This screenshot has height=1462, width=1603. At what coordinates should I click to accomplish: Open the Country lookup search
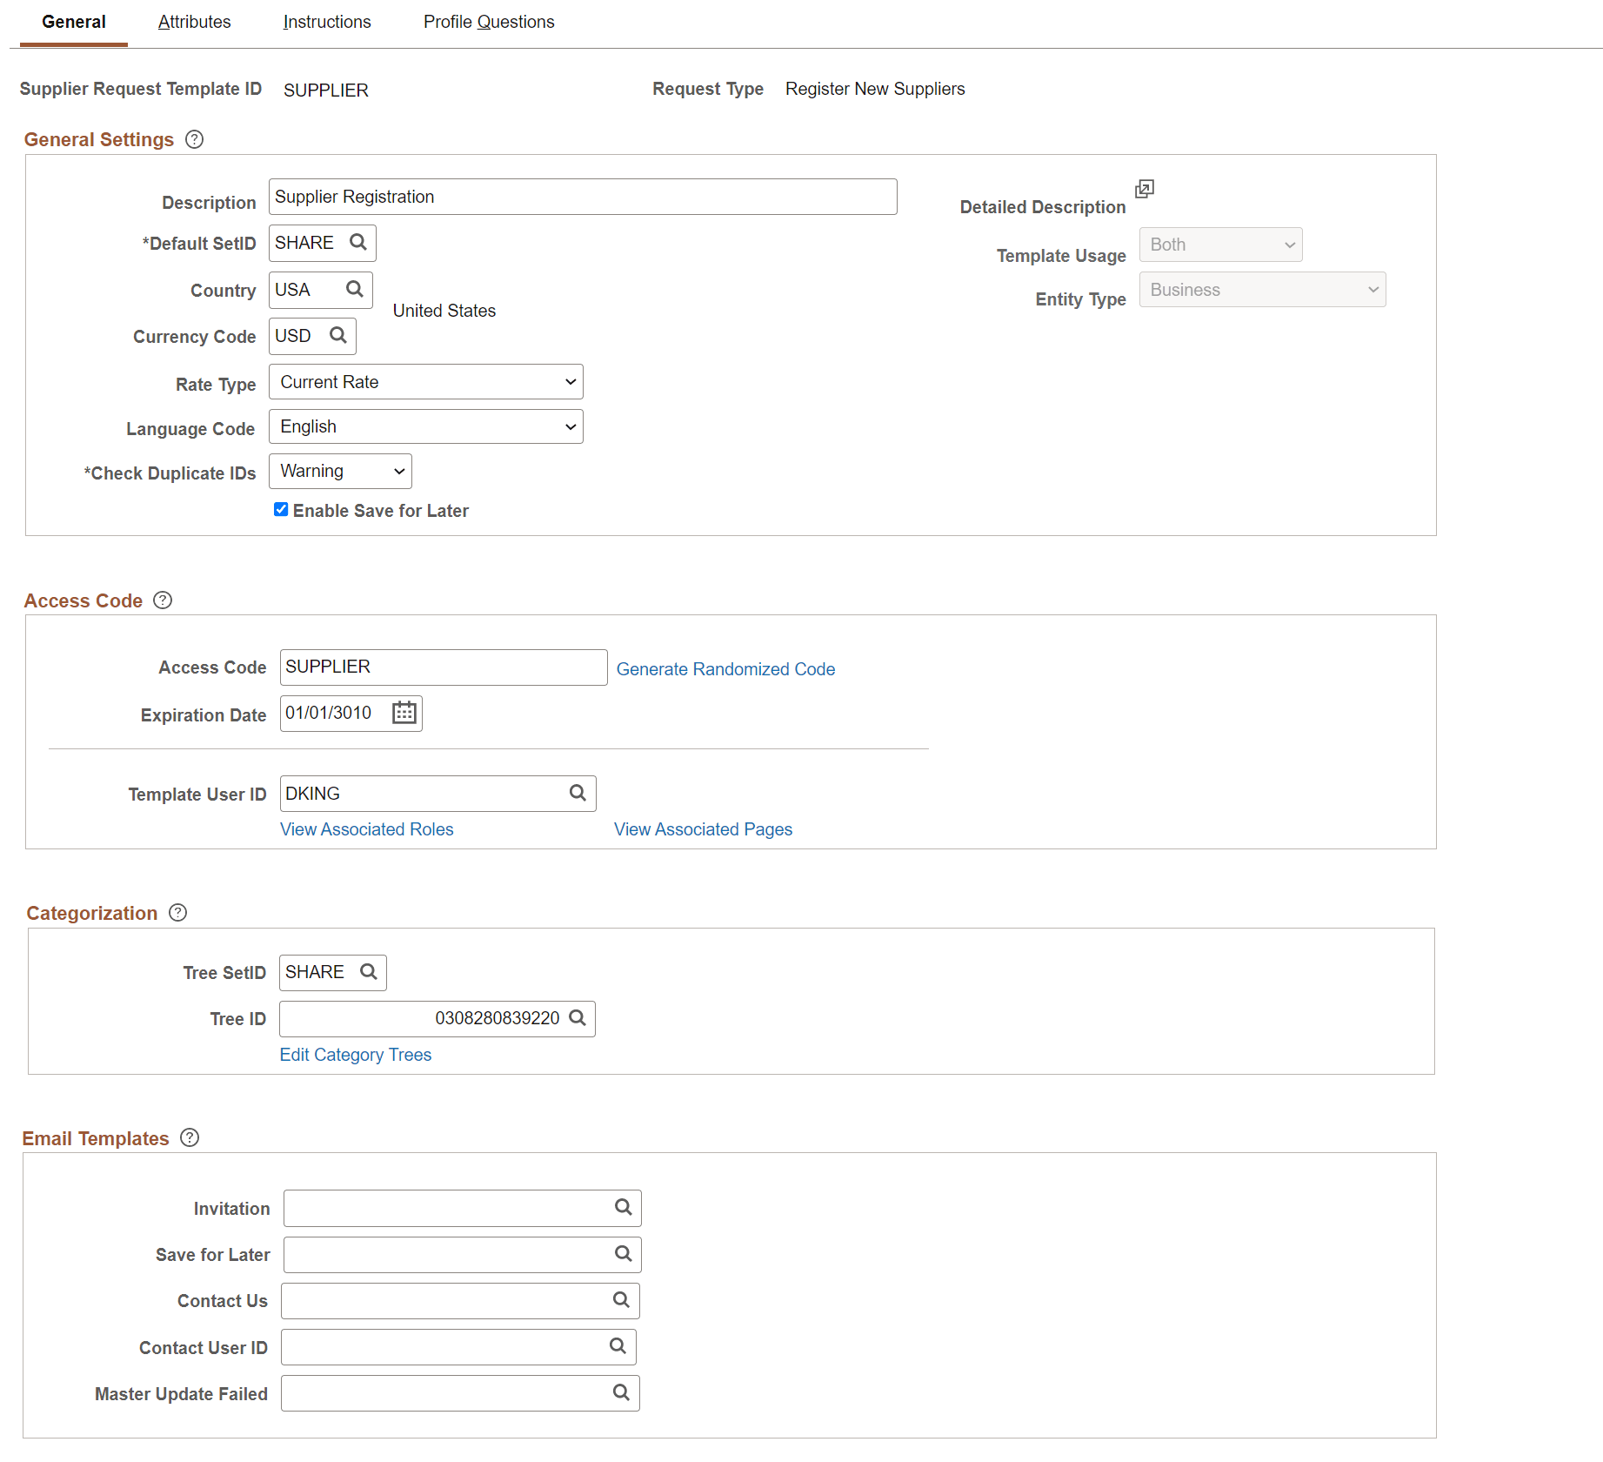pos(353,289)
